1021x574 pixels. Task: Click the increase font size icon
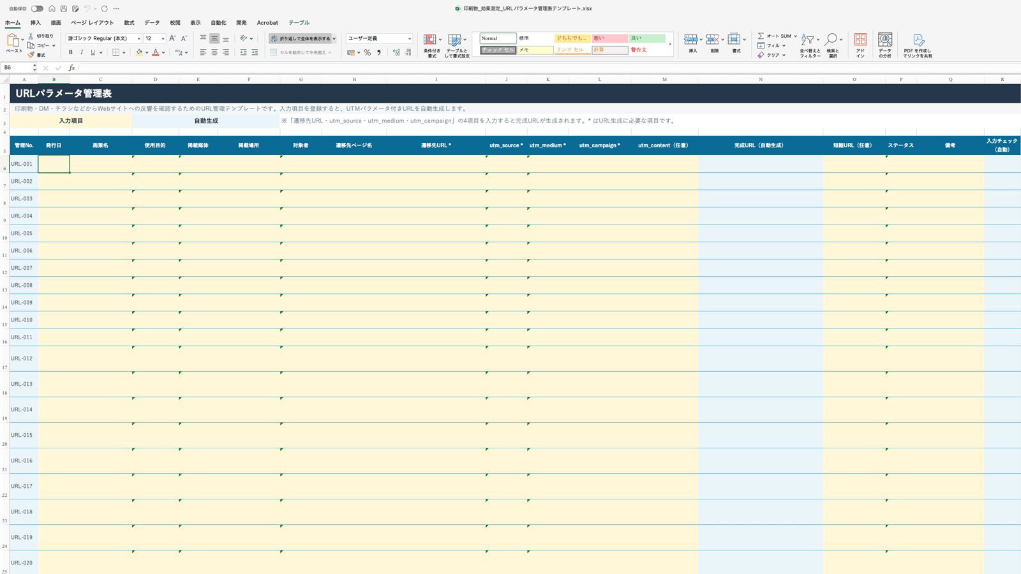pos(172,38)
